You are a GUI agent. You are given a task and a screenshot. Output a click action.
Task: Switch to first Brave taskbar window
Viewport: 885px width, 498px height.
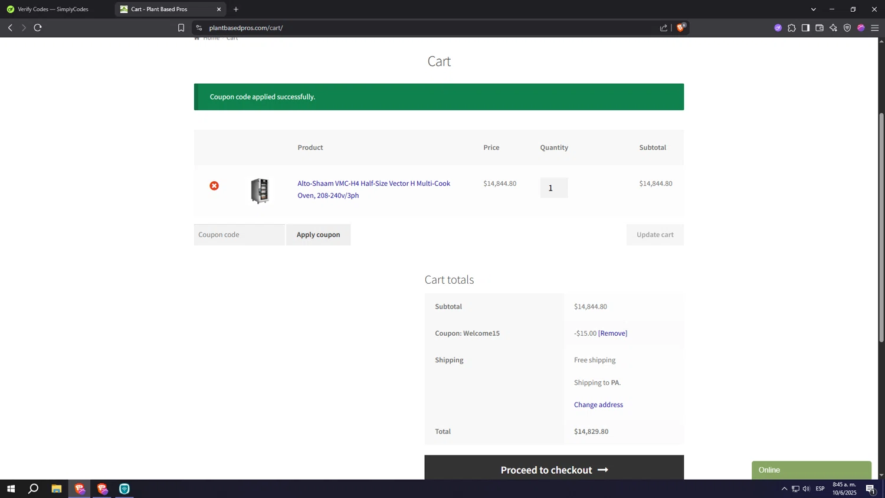80,489
